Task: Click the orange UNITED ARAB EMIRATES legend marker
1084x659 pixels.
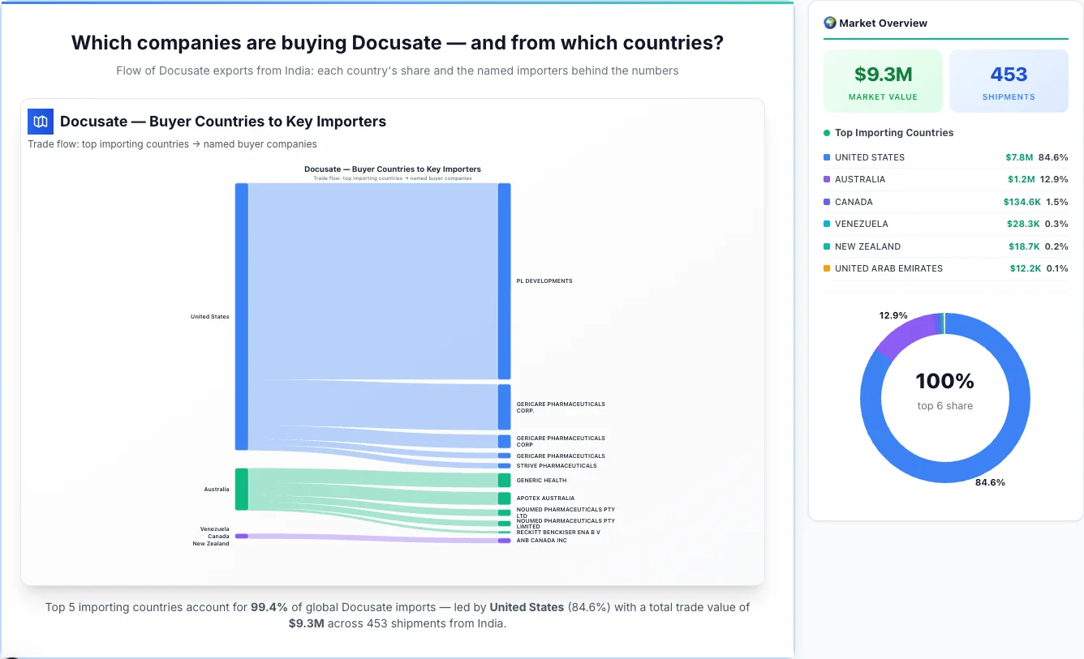Action: click(827, 268)
